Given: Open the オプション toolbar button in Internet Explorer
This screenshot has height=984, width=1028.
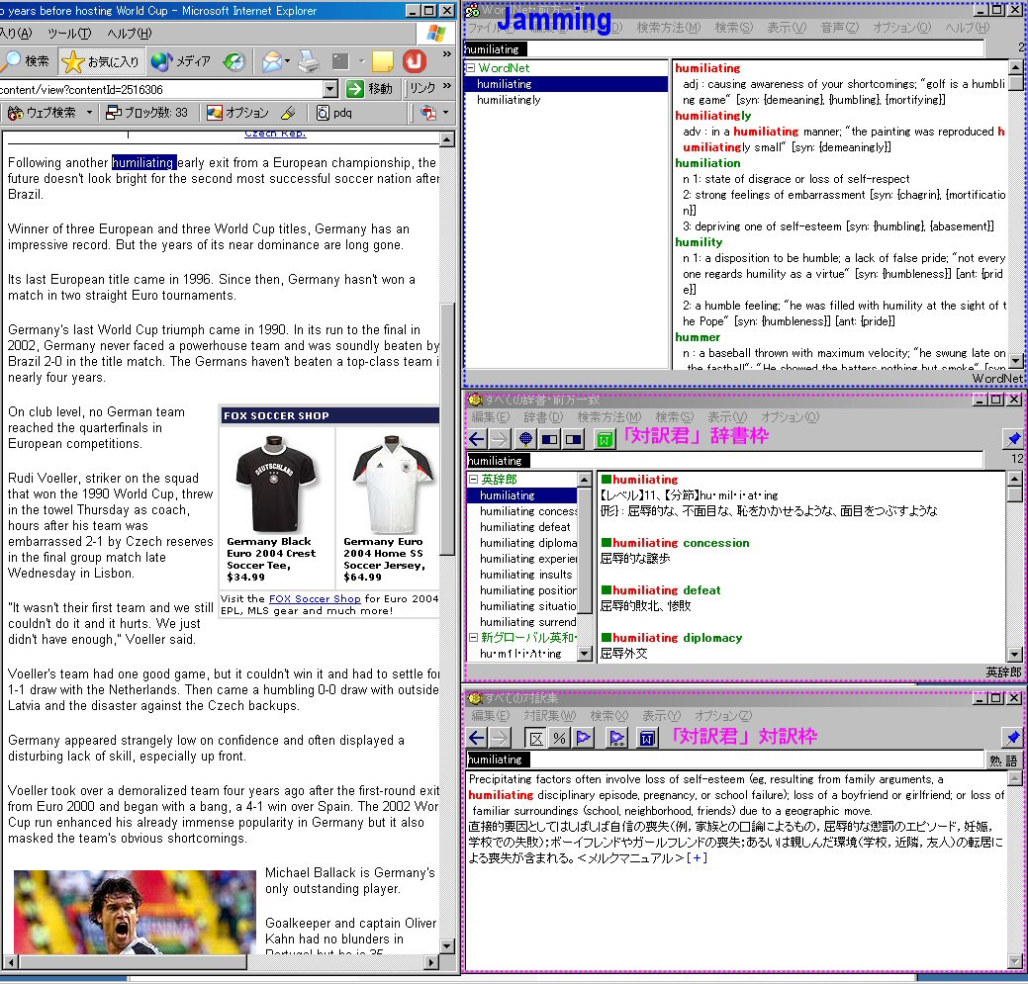Looking at the screenshot, I should coord(237,113).
